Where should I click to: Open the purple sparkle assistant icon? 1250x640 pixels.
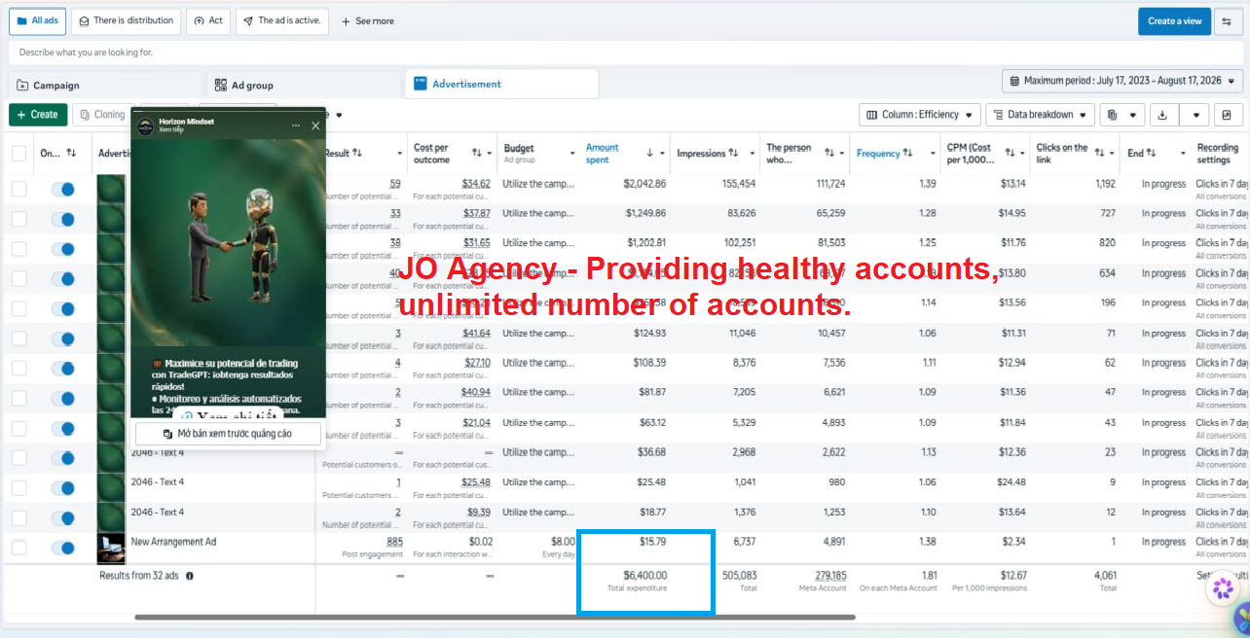1221,588
